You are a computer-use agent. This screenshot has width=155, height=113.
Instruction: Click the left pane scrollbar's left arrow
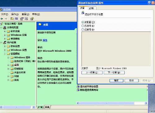(x=1, y=107)
